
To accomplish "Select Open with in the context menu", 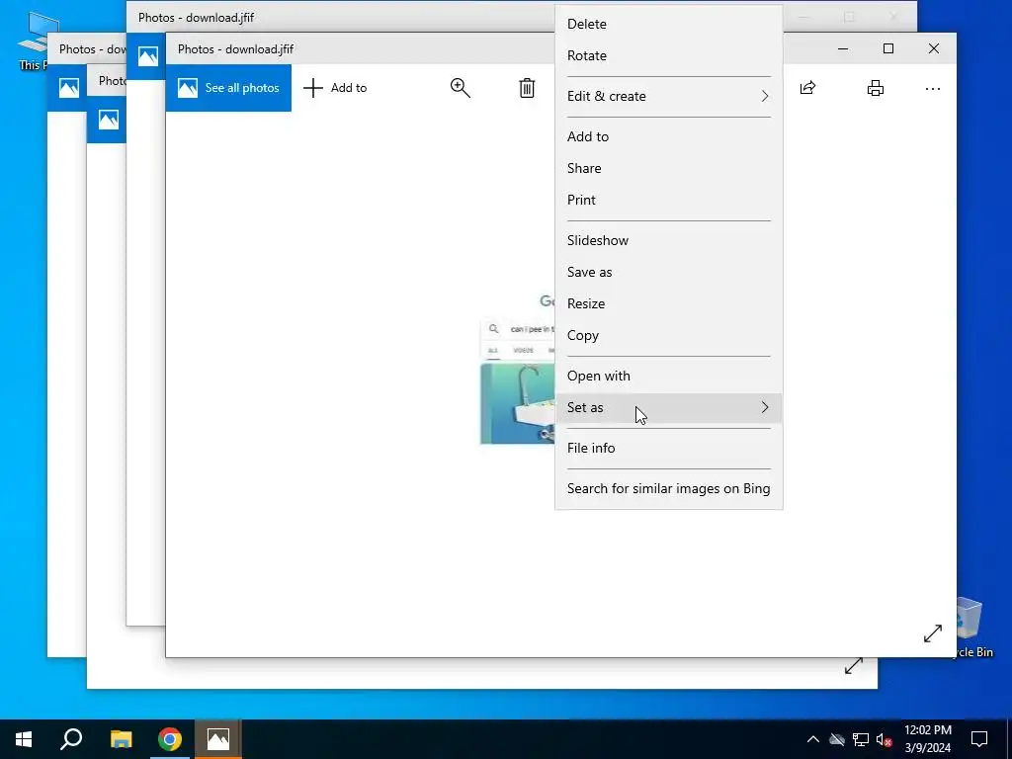I will click(x=669, y=376).
